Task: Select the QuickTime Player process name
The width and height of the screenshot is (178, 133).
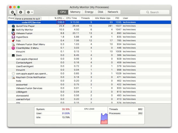Action: [x=25, y=26]
